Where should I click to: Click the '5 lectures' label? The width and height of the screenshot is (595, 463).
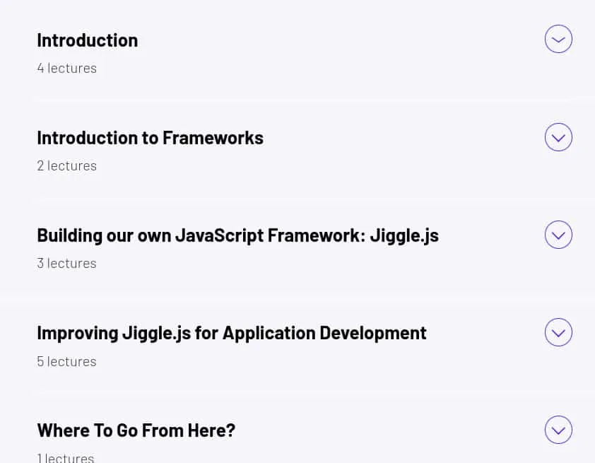click(67, 362)
